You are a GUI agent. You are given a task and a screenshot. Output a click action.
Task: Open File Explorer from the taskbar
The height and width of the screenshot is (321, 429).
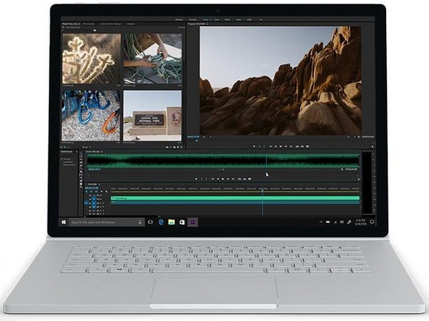pos(172,222)
